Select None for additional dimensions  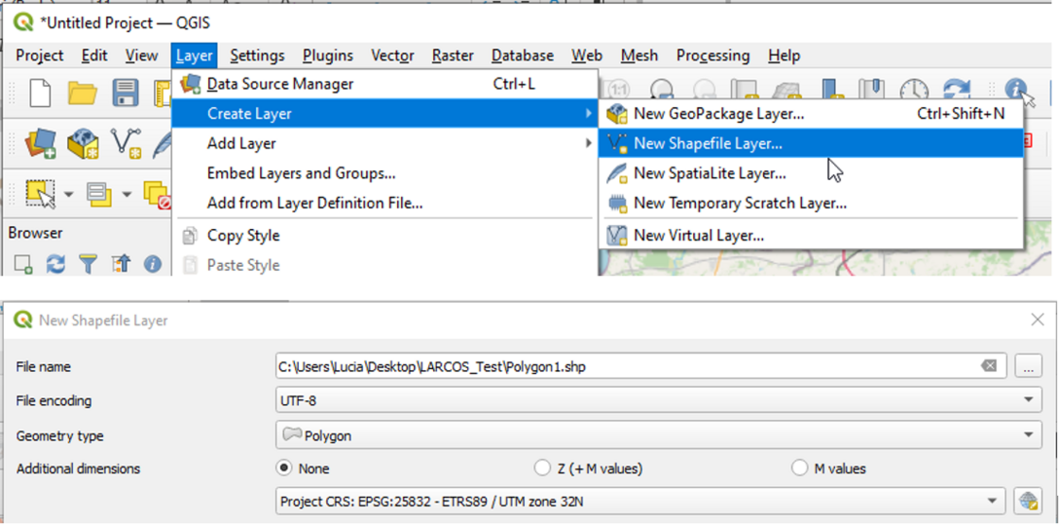284,468
